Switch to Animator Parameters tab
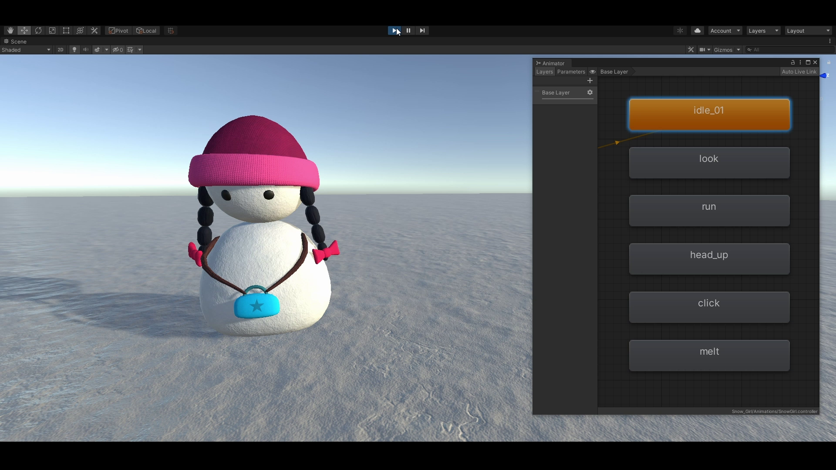Viewport: 836px width, 470px height. (x=571, y=72)
